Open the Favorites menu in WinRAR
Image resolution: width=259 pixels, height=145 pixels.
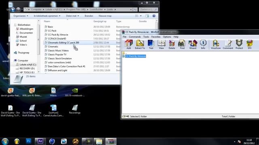pyautogui.click(x=156, y=37)
